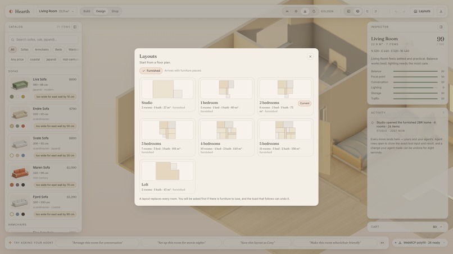Viewport: 453px width, 254px height.
Task: Pick the blue Svale Sofa swatch
Action: point(23,155)
